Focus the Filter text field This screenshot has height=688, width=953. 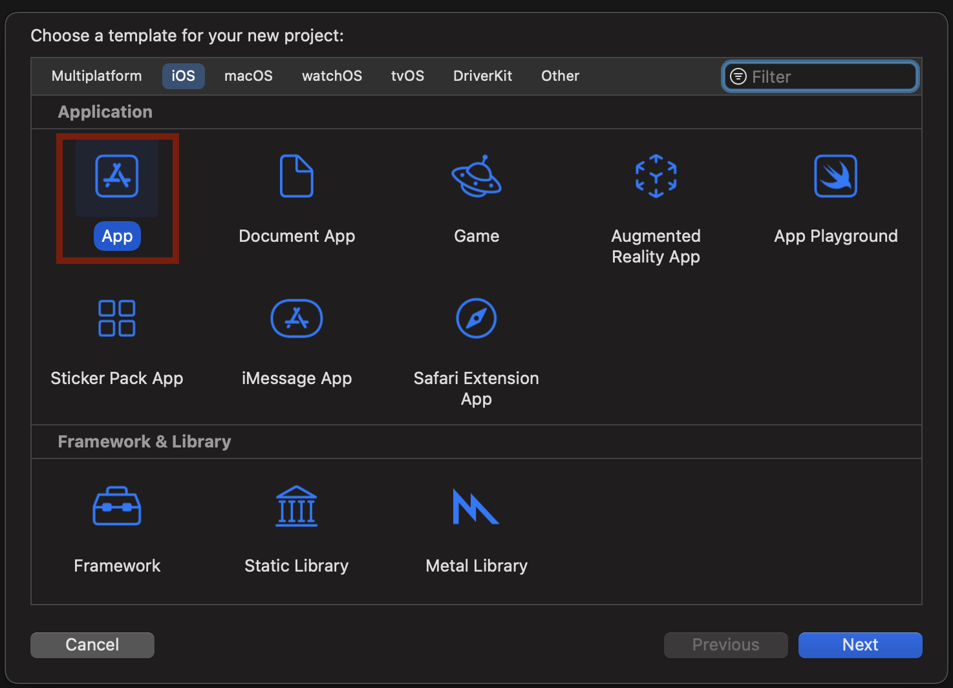820,77
